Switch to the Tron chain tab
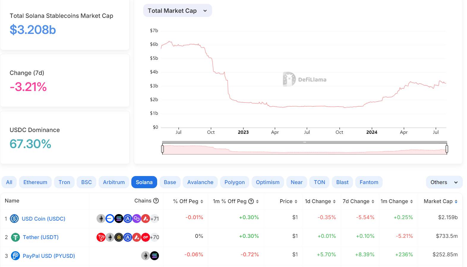This screenshot has height=267, width=467. (x=64, y=182)
